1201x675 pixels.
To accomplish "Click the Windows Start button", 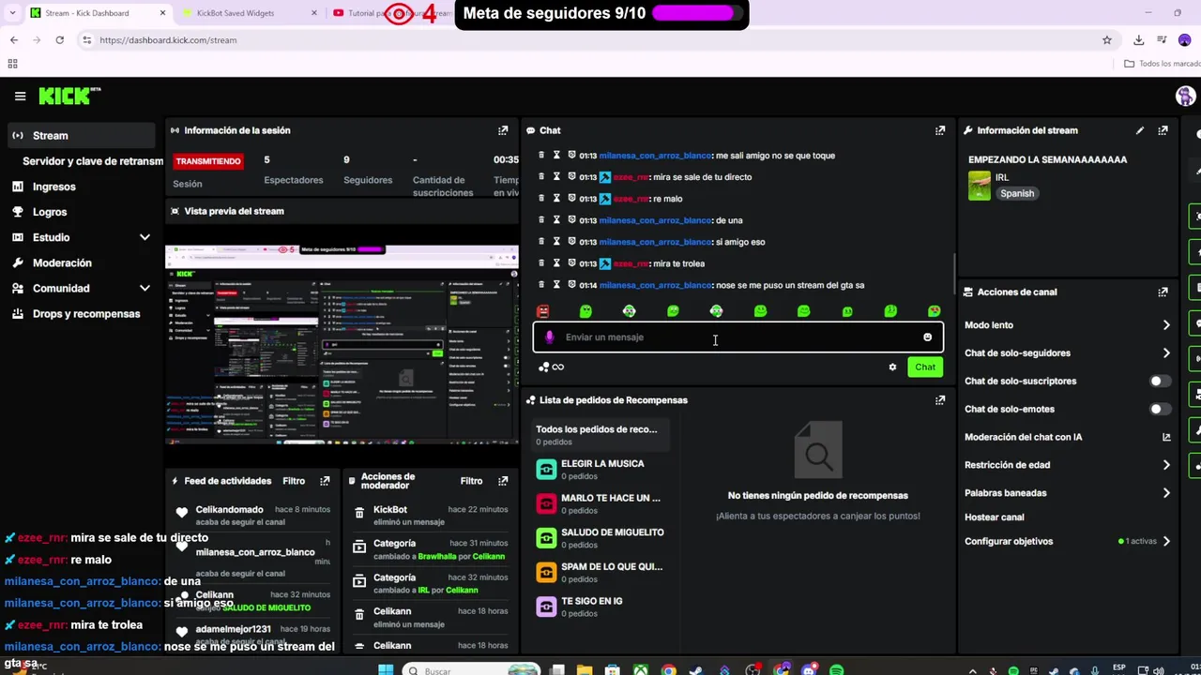I will tap(386, 670).
